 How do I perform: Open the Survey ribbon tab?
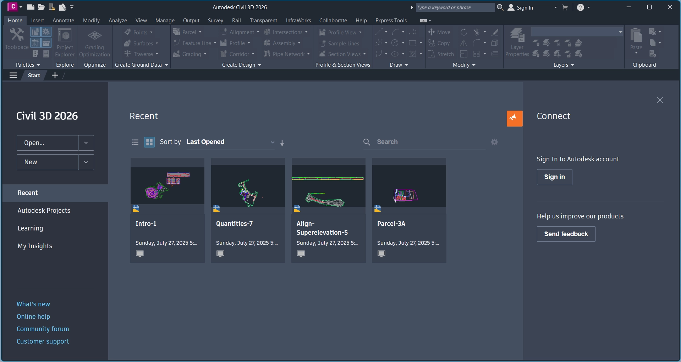coord(215,21)
